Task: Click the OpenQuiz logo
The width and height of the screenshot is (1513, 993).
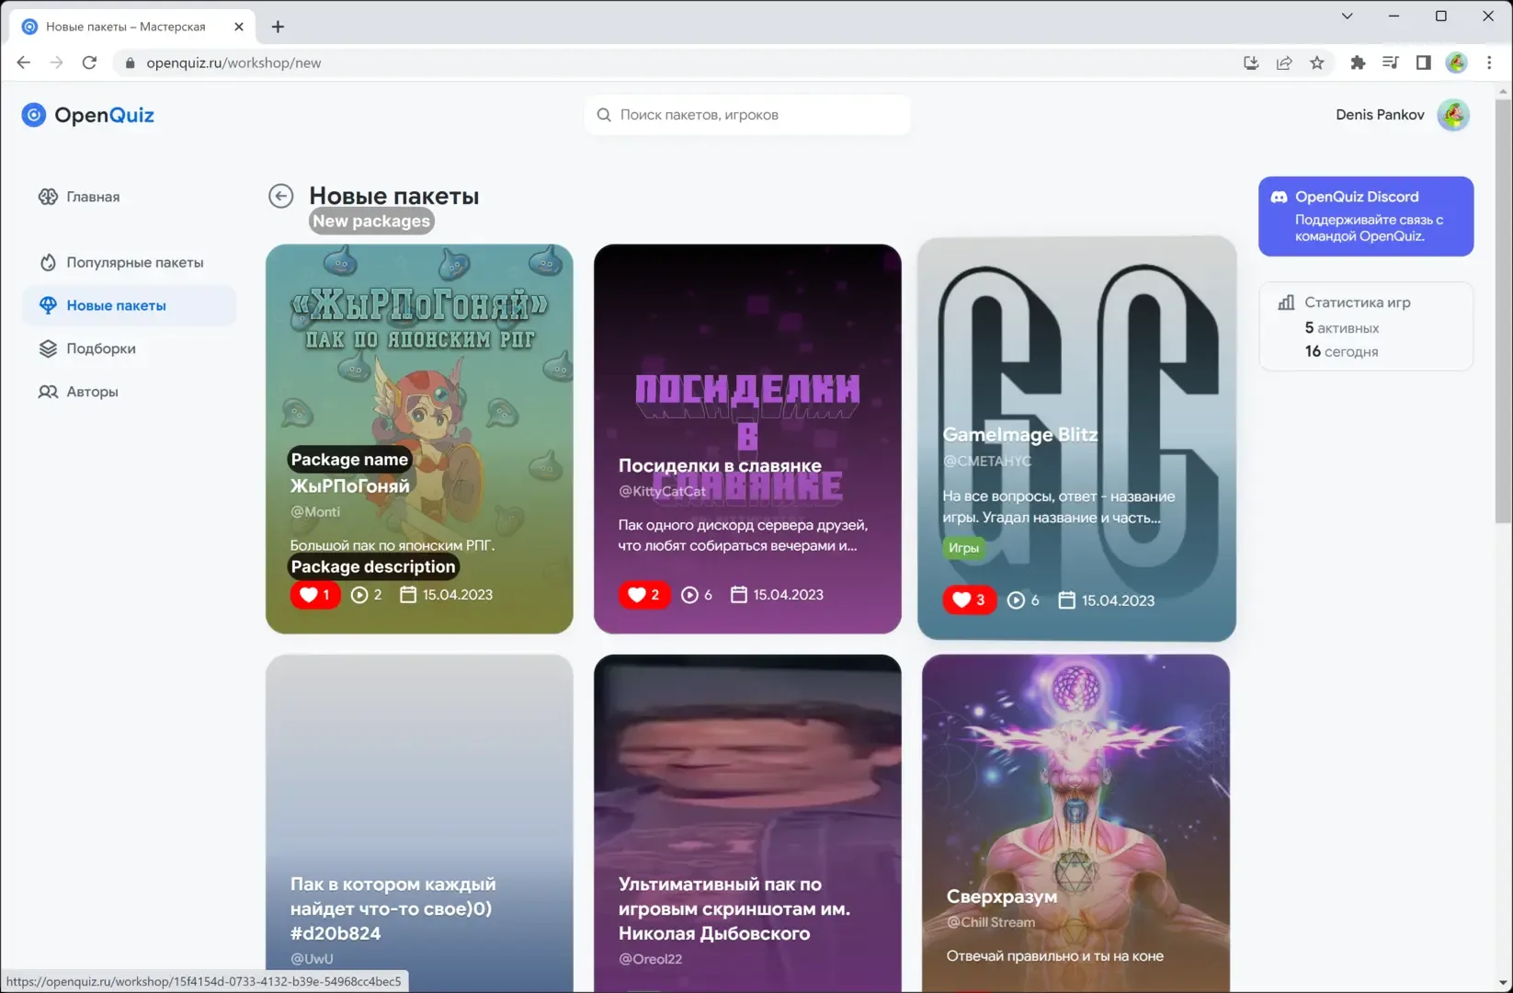Action: (x=88, y=115)
